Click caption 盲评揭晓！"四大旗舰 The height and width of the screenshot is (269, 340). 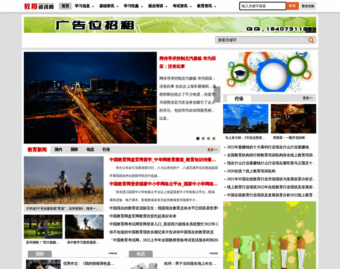point(42,242)
